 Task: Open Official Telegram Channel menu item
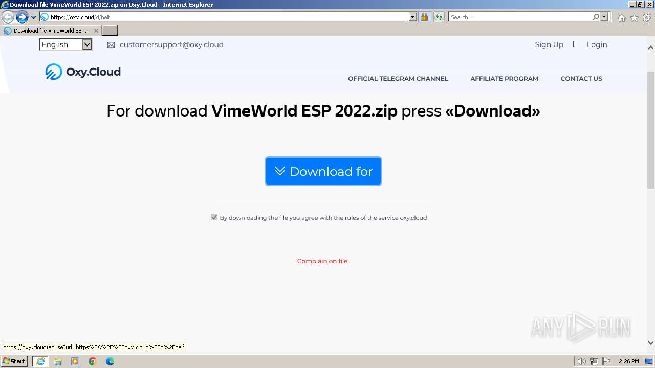click(398, 79)
